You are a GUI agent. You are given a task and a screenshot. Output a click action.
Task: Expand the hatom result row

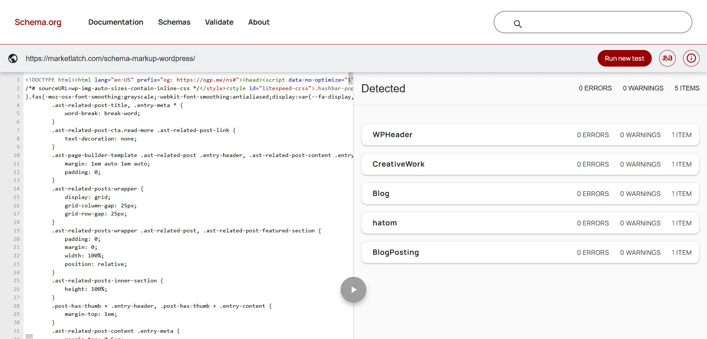click(x=530, y=223)
